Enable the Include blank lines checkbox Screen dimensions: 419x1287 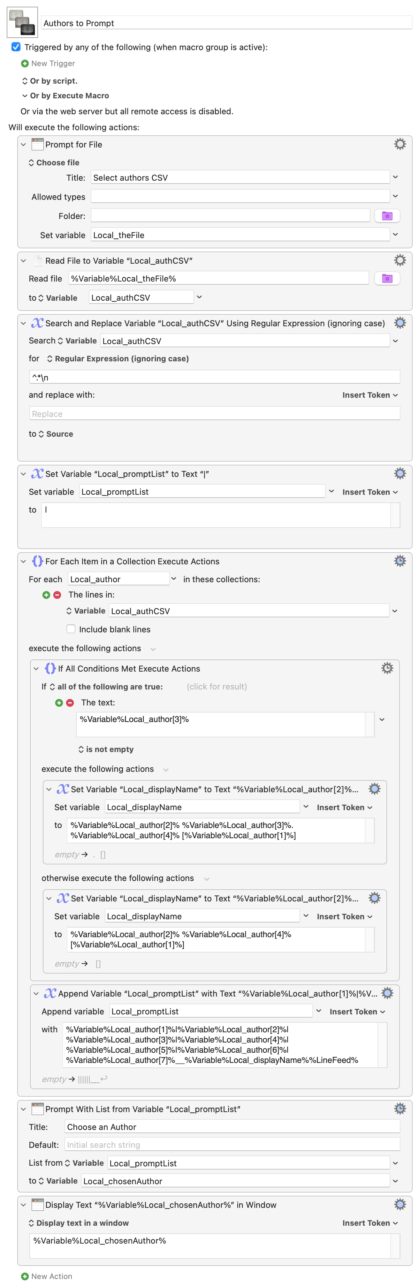pyautogui.click(x=71, y=629)
